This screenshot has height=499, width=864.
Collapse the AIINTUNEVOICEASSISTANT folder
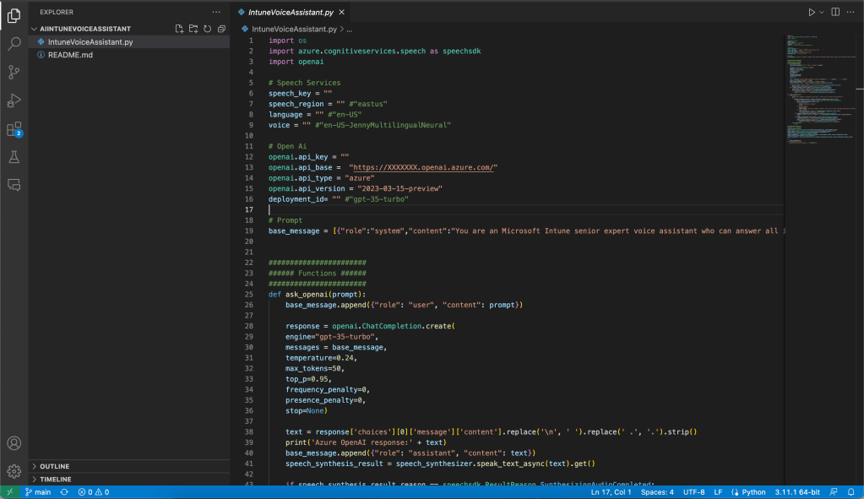pos(84,29)
